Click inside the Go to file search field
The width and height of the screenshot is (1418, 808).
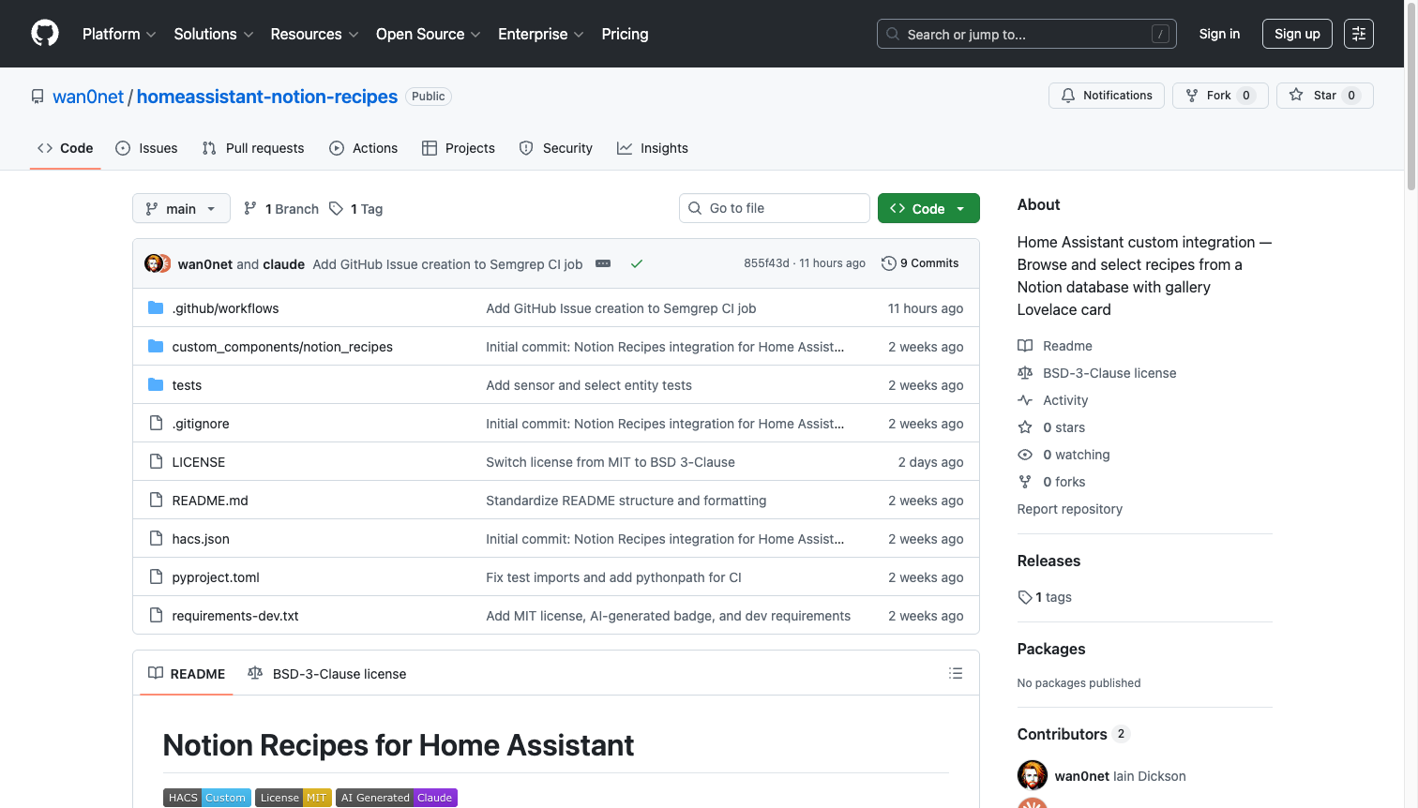pos(775,207)
